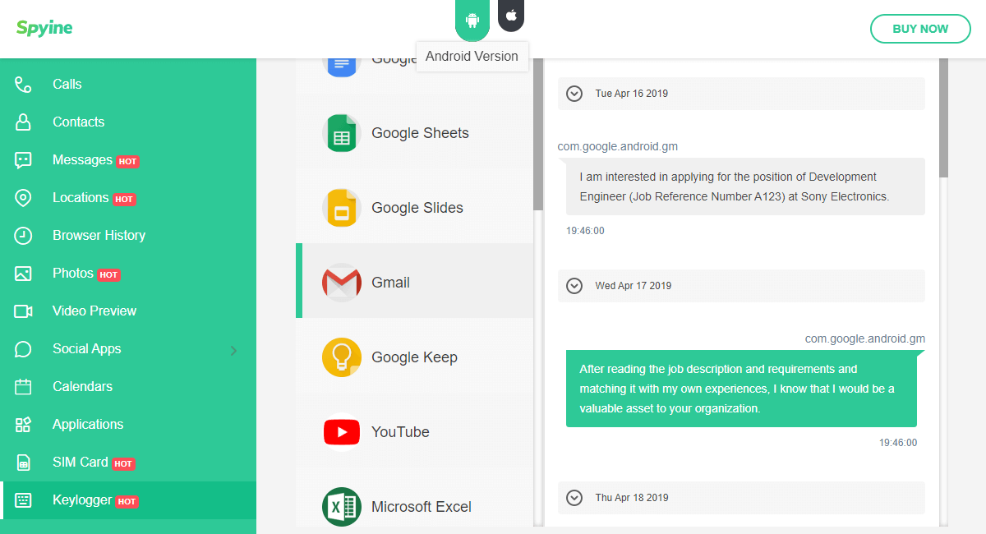Choose the YouTube app icon
Viewport: 986px width, 534px height.
coord(341,432)
